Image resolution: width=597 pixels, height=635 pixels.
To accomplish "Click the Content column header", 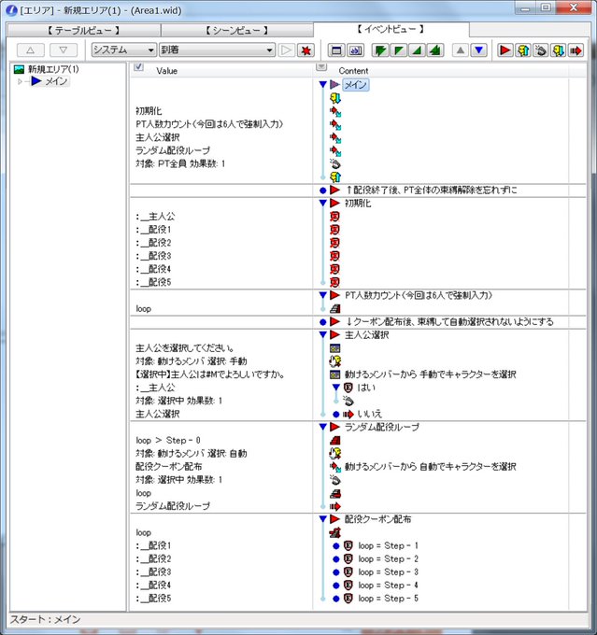I will click(x=353, y=71).
